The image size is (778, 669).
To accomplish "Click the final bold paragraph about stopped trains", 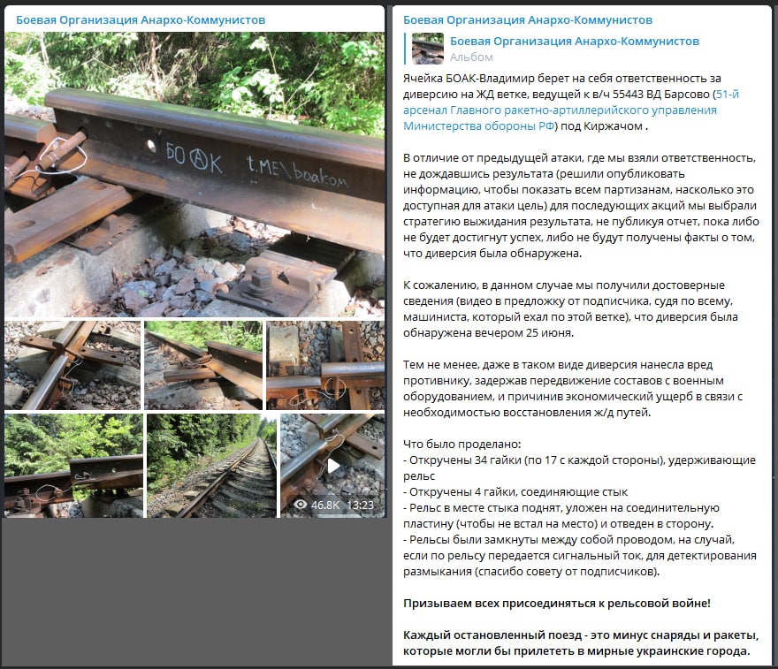I will pos(581,642).
